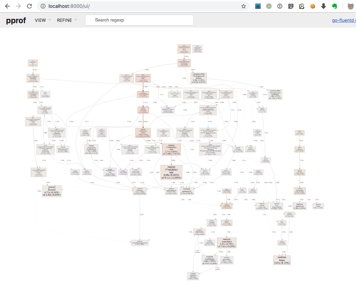Reload the pprof page

click(x=29, y=6)
